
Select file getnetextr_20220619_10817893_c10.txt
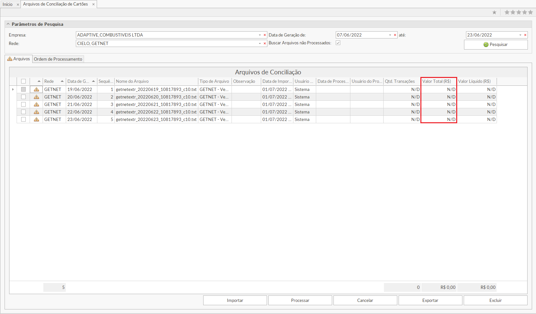[156, 89]
